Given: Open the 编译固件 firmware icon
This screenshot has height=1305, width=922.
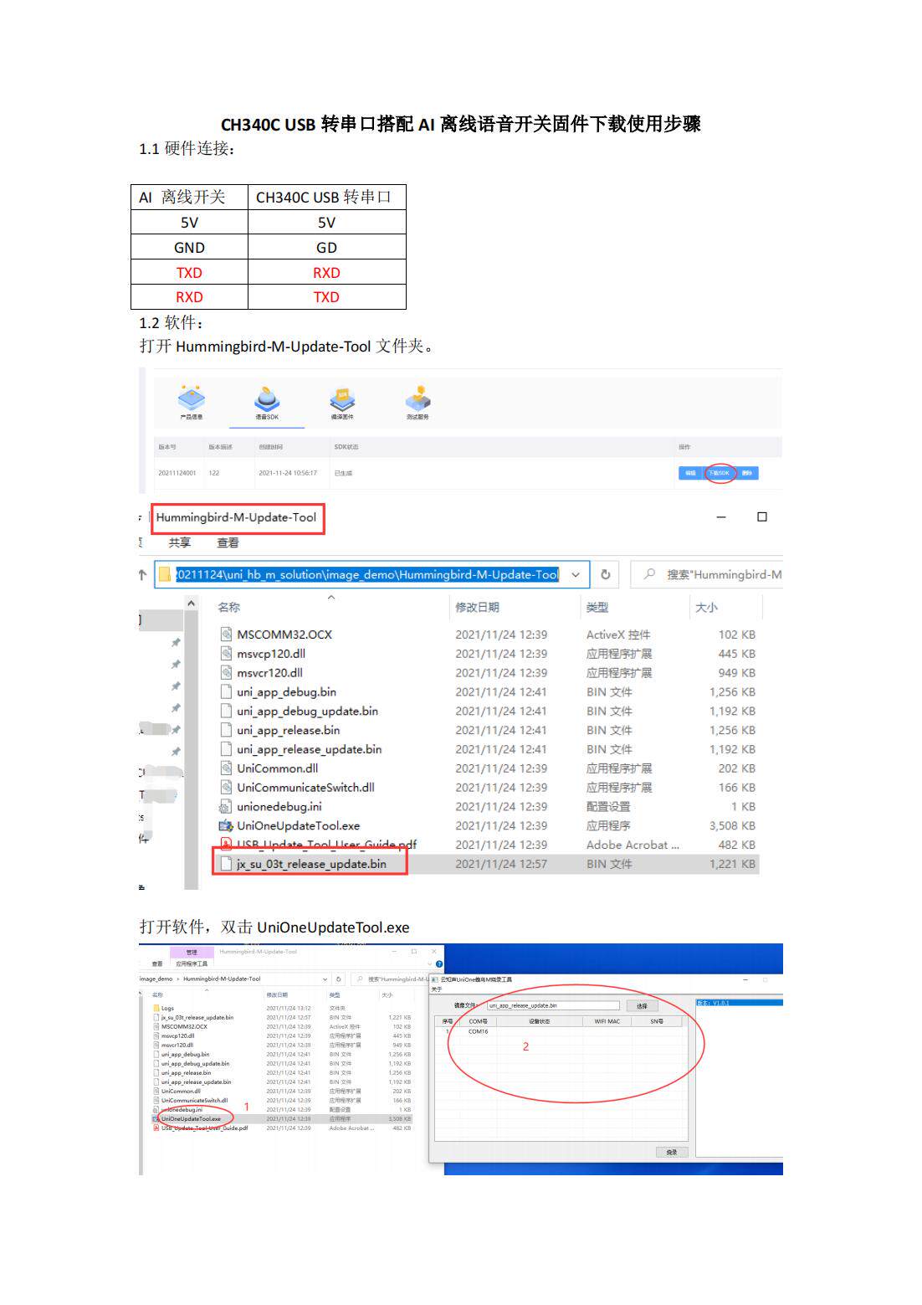Looking at the screenshot, I should point(342,403).
